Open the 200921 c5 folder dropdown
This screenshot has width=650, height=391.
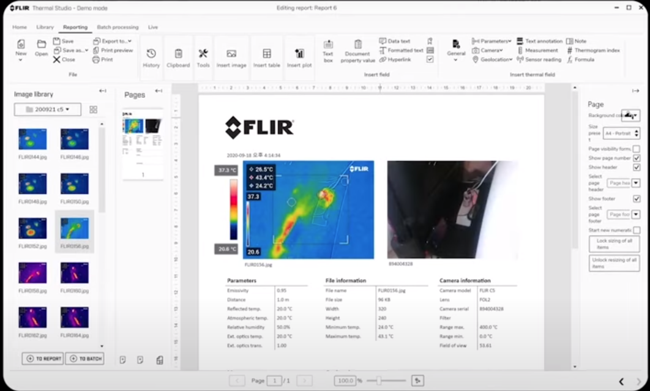coord(48,110)
